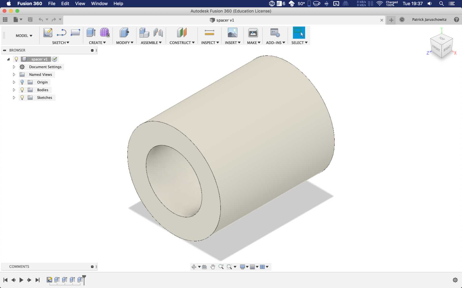Launch the Measure tool

pos(209,33)
